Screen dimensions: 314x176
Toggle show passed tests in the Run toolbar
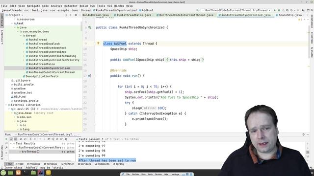click(11, 139)
